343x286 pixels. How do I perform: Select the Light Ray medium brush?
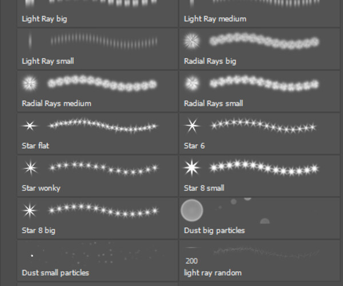(x=260, y=14)
